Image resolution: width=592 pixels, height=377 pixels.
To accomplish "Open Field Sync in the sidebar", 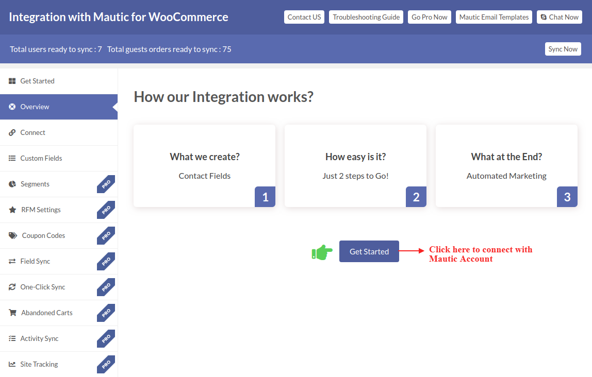I will click(59, 261).
